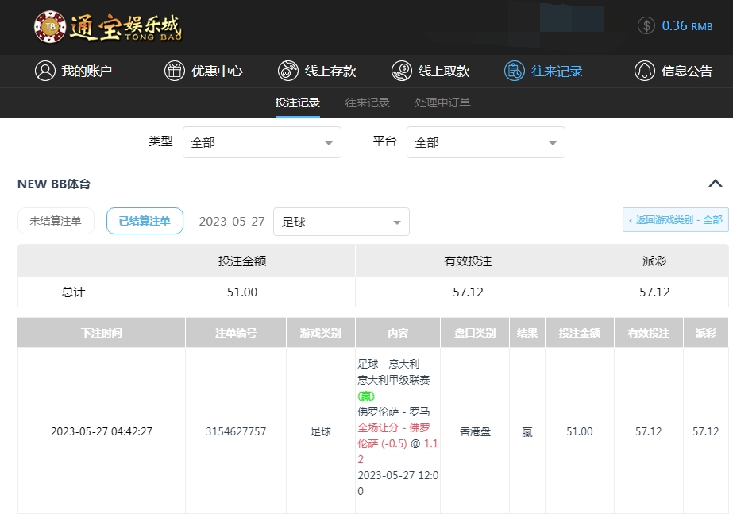
Task: Click the dollar balance icon
Action: point(646,25)
